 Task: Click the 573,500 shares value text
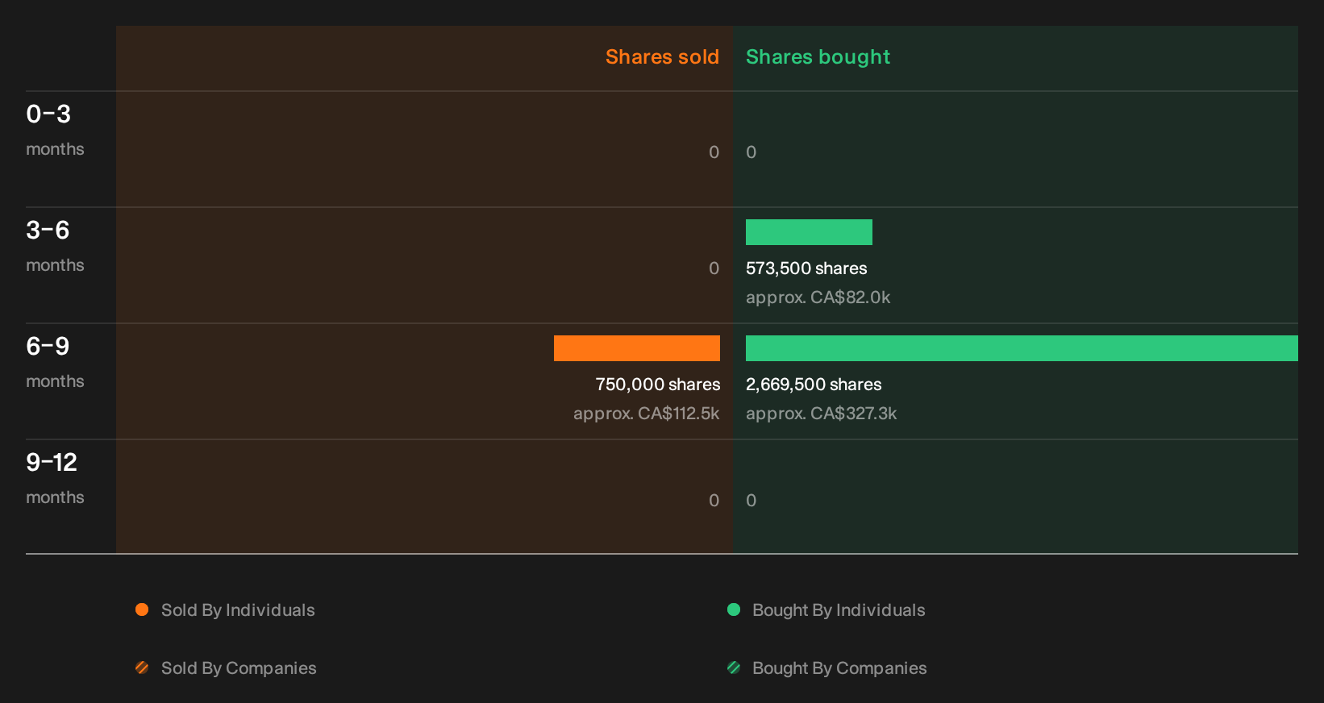806,268
